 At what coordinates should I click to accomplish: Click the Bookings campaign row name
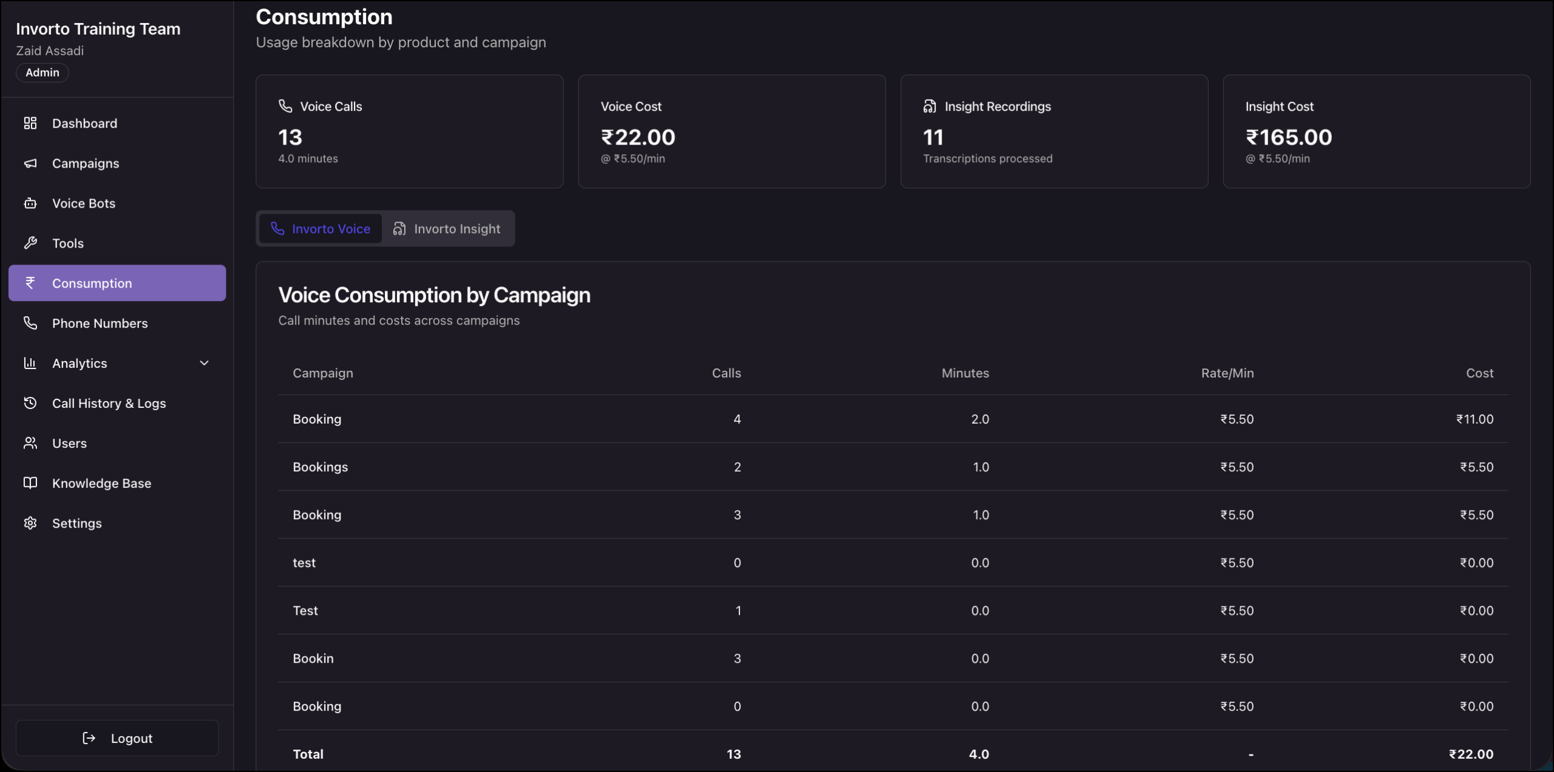[321, 467]
